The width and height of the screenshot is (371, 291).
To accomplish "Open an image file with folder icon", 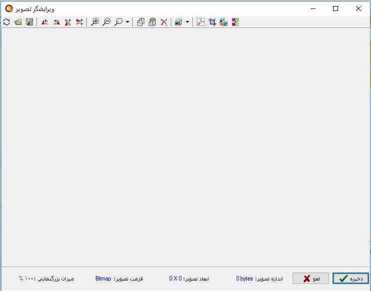I will click(18, 22).
